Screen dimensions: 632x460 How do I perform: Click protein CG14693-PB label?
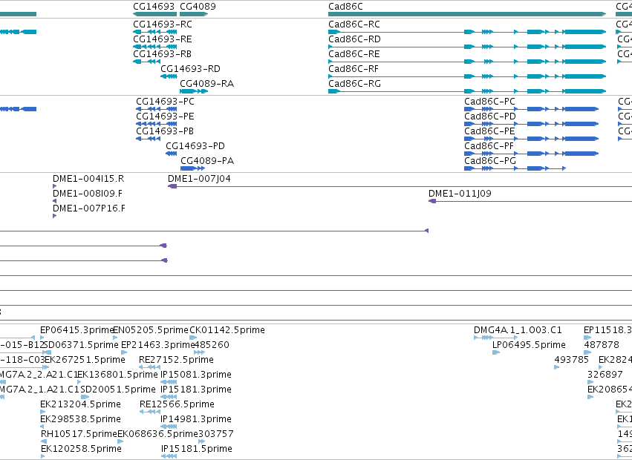click(x=164, y=131)
